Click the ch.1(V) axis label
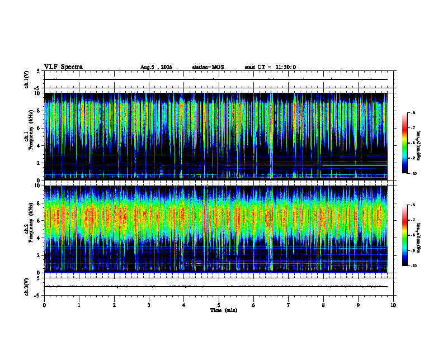443x342 pixels. [x=26, y=79]
